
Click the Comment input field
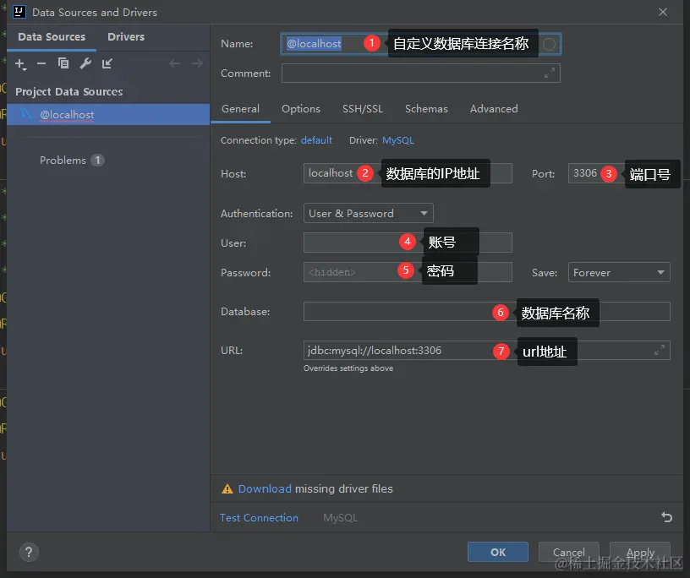421,73
